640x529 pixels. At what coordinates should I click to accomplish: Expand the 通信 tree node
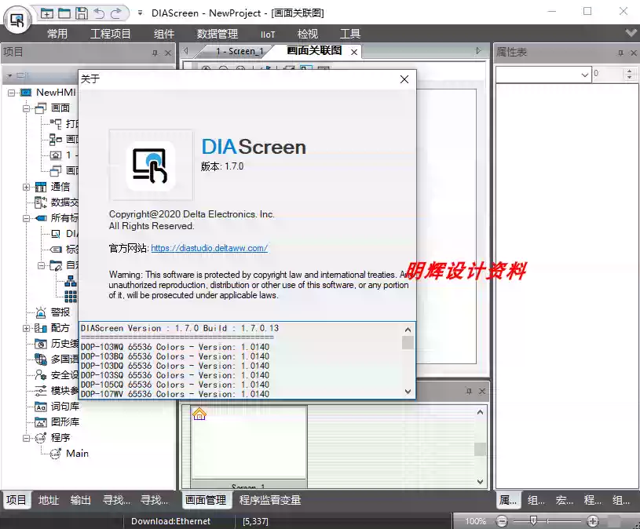26,188
